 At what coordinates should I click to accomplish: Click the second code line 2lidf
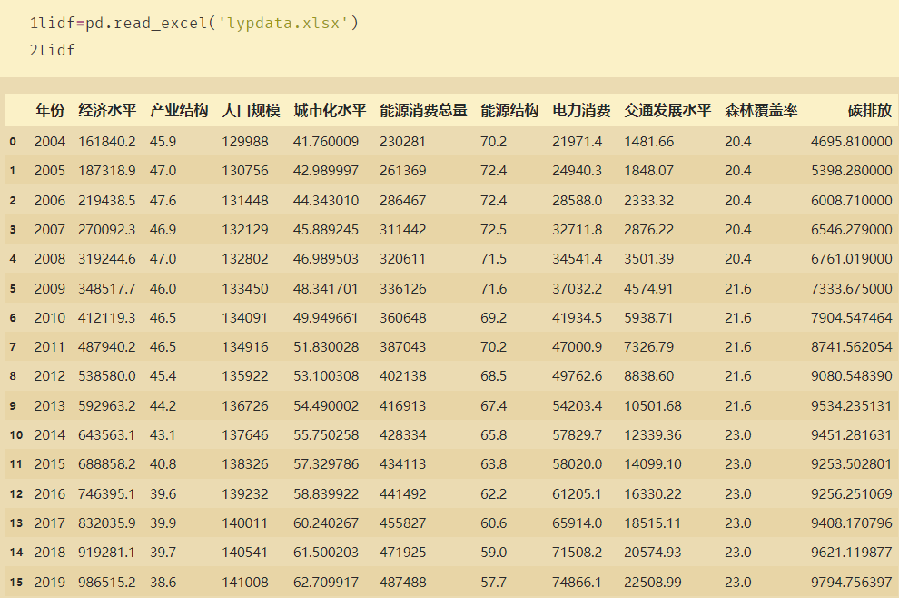pos(52,51)
